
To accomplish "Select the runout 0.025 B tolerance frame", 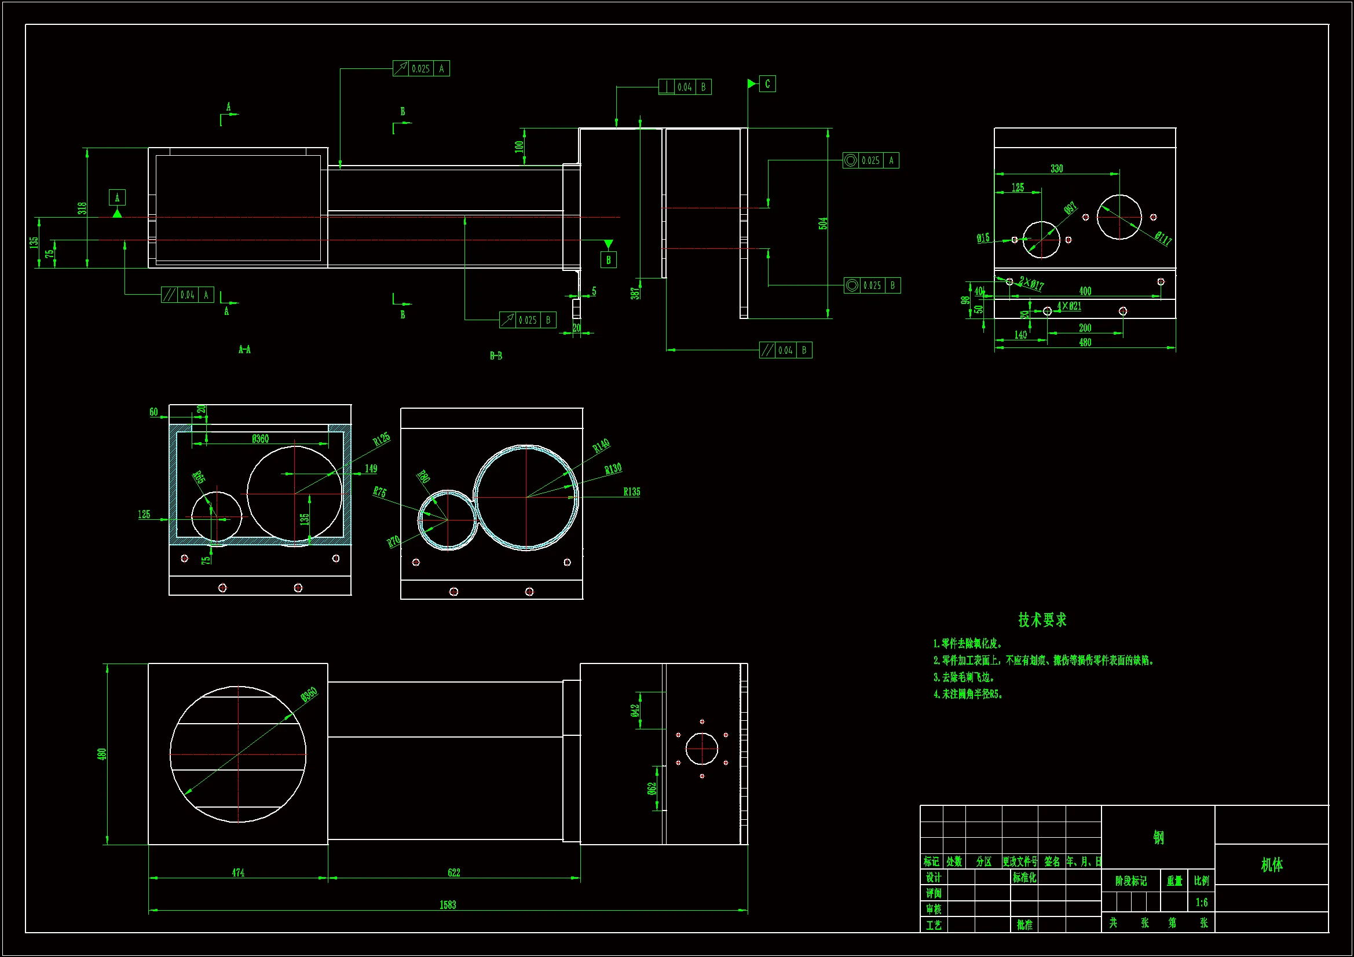I will coord(527,320).
